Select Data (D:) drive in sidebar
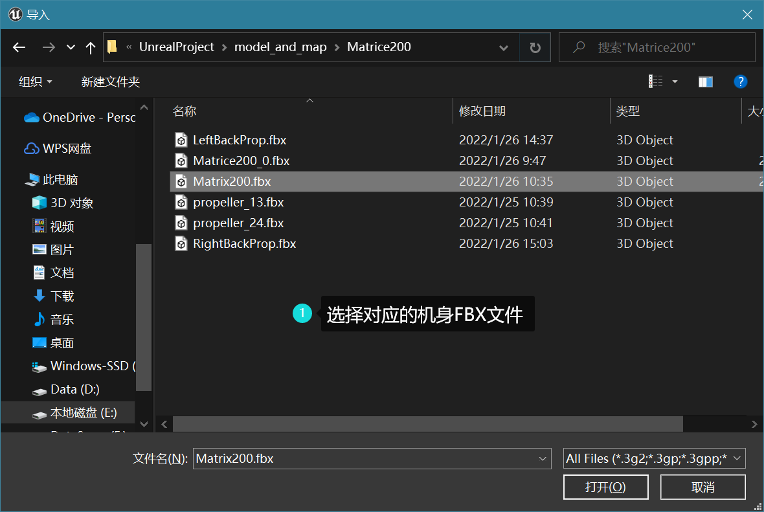Viewport: 764px width, 512px height. tap(66, 390)
